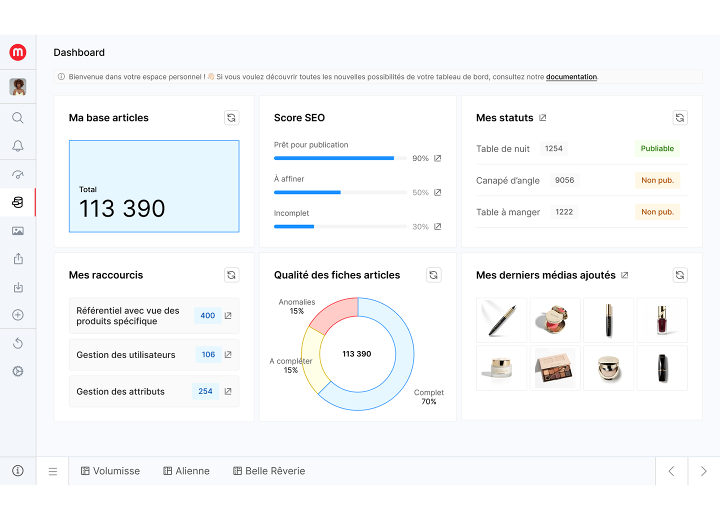Switch to the Belle Rêverie tab
The width and height of the screenshot is (720, 520).
pyautogui.click(x=269, y=471)
